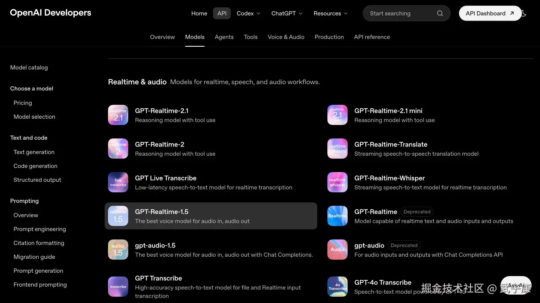Click 'Low-latency speech-to-text model' description
The width and height of the screenshot is (540, 303).
click(x=213, y=187)
